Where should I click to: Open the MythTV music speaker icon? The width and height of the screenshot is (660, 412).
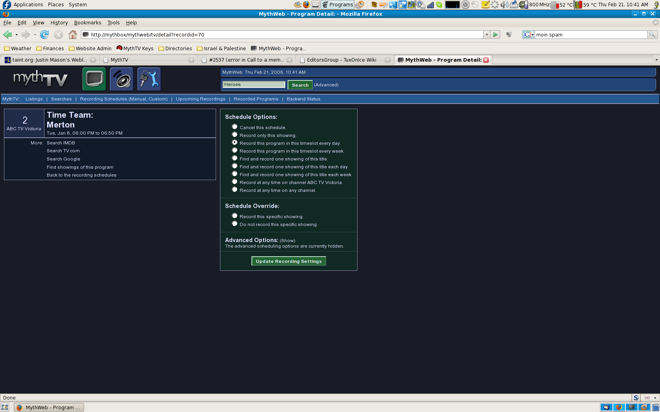(x=121, y=79)
